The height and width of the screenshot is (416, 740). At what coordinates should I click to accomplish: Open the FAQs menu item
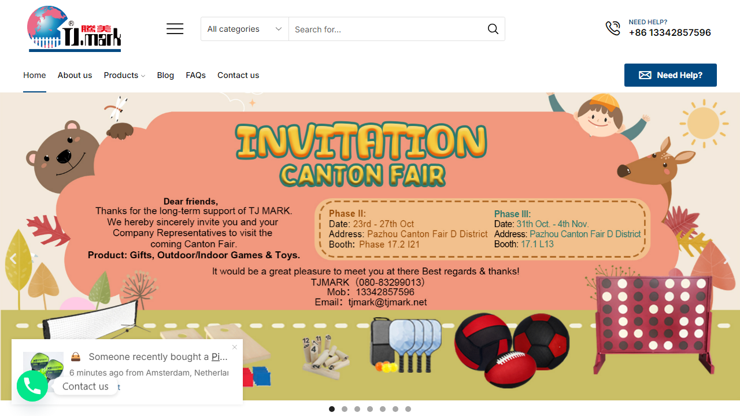pyautogui.click(x=196, y=75)
